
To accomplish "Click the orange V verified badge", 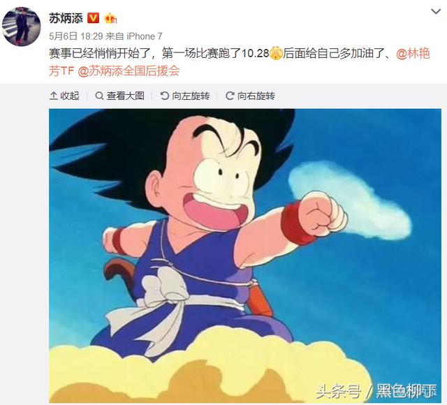I will pyautogui.click(x=93, y=18).
